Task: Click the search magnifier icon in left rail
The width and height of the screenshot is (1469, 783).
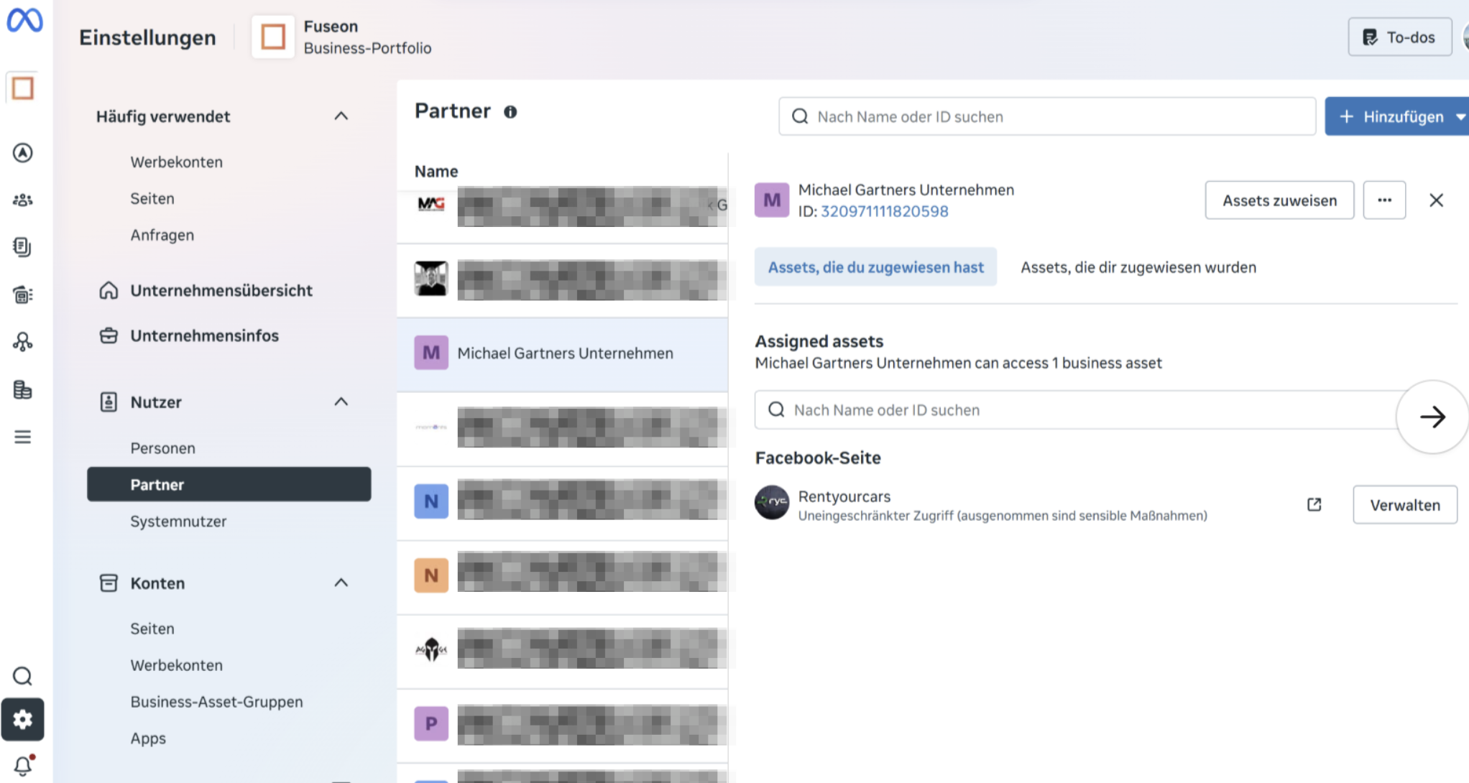Action: coord(23,676)
